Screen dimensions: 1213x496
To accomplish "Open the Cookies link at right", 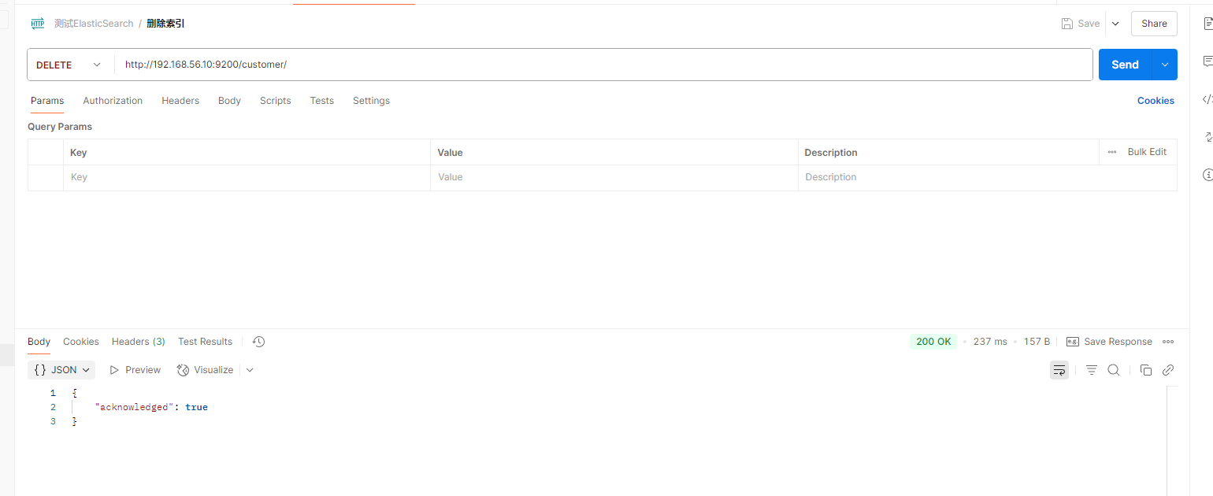I will point(1156,101).
